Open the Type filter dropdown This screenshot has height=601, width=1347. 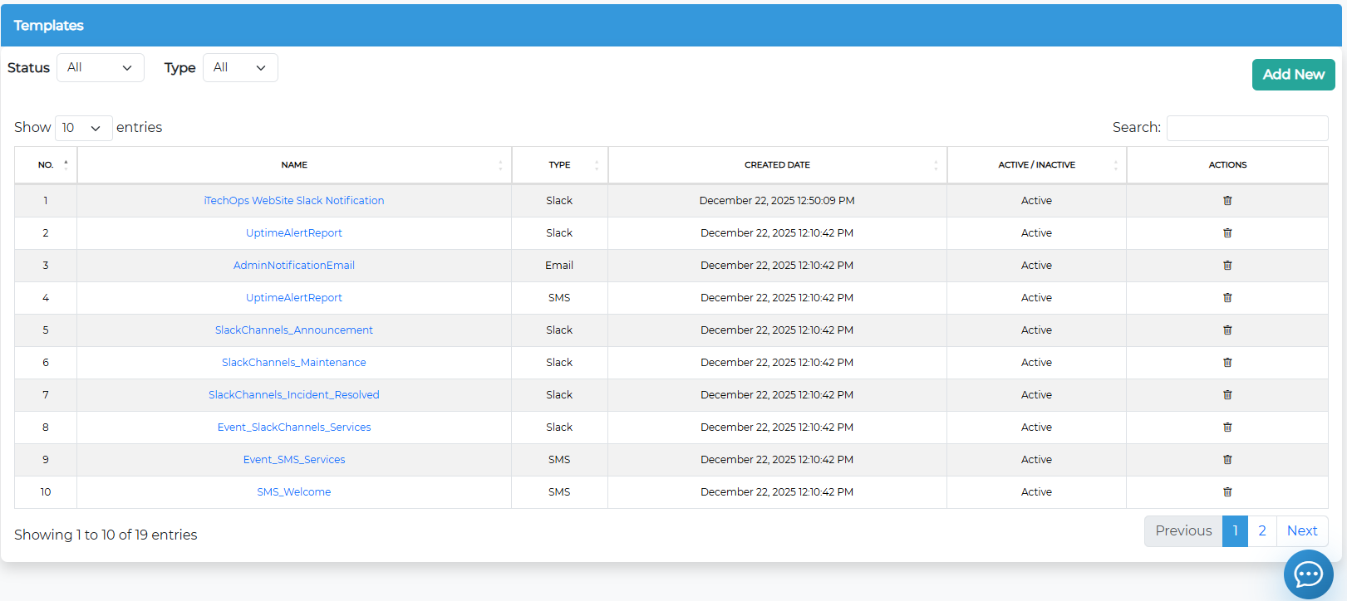[240, 68]
